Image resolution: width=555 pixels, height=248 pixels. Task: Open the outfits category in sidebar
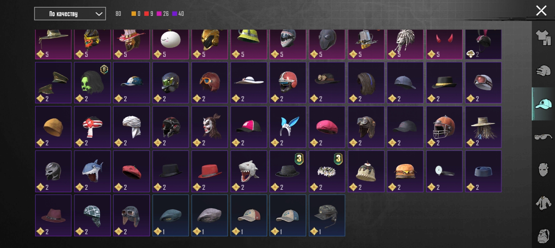543,37
